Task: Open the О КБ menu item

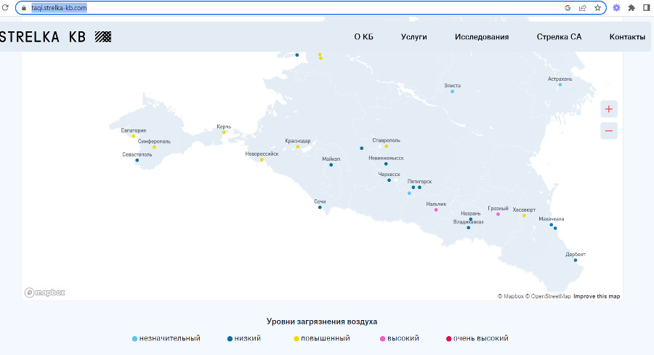Action: 364,37
